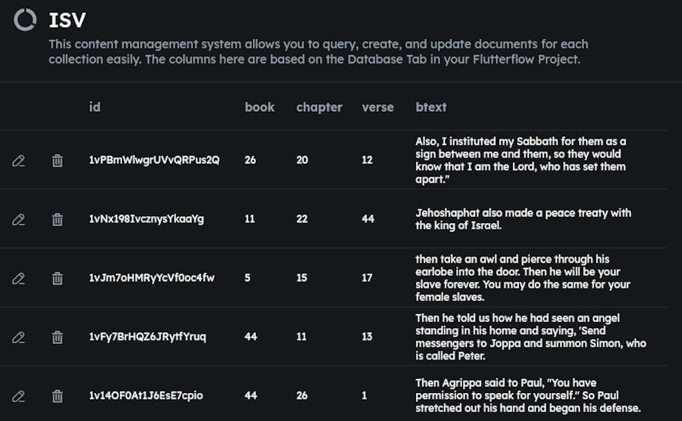This screenshot has width=682, height=421.
Task: Click the btext column header
Action: 431,107
